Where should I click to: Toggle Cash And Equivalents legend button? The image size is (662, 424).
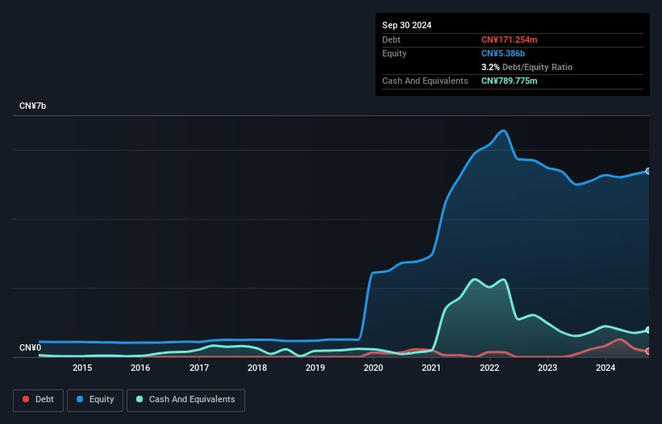(x=185, y=400)
